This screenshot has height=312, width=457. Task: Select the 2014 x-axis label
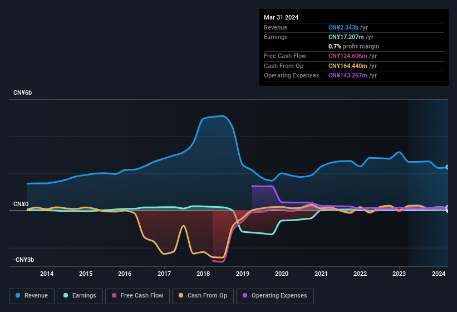pyautogui.click(x=47, y=274)
